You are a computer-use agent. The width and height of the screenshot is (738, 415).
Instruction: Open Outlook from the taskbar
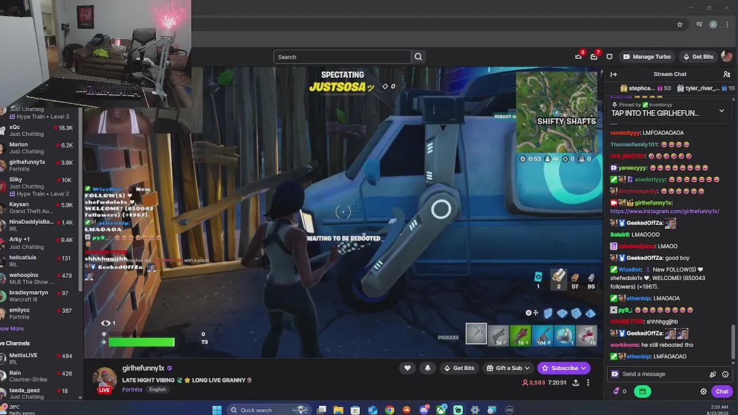pyautogui.click(x=372, y=410)
